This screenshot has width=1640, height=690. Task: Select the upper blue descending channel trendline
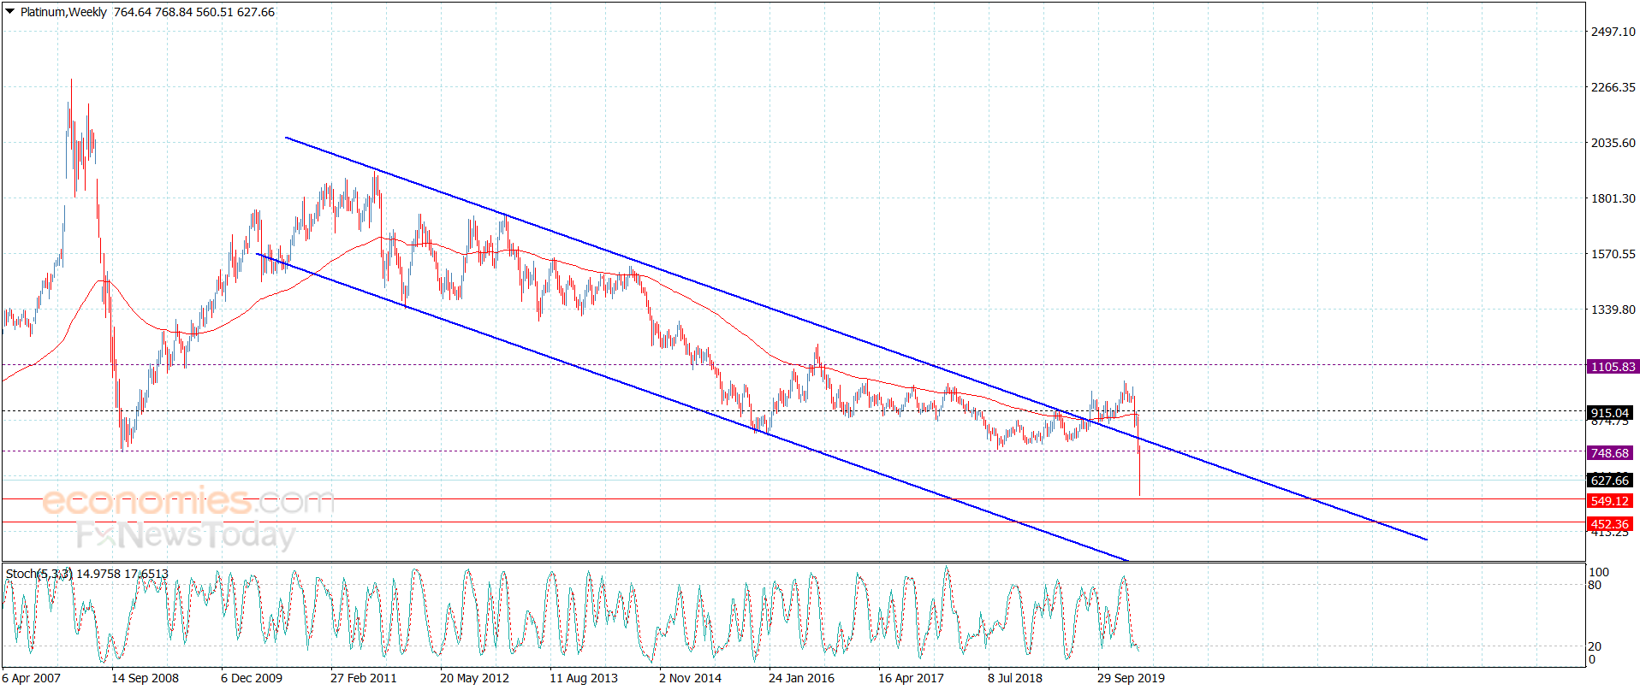click(856, 339)
